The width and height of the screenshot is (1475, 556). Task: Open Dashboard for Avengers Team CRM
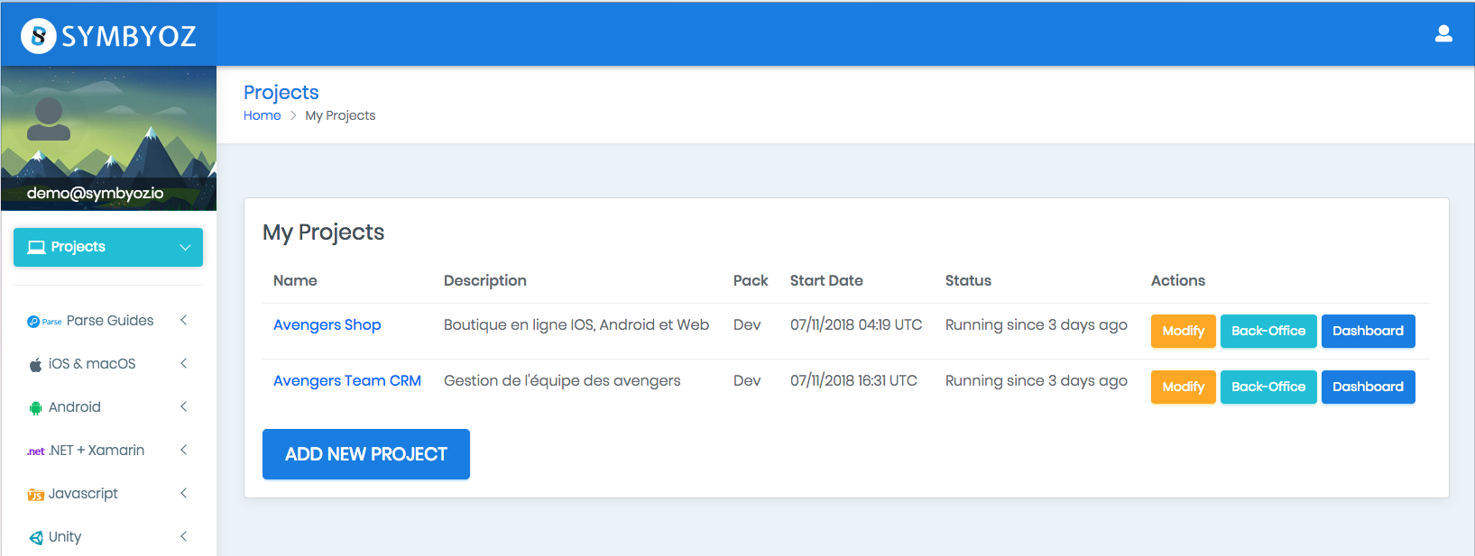tap(1369, 387)
